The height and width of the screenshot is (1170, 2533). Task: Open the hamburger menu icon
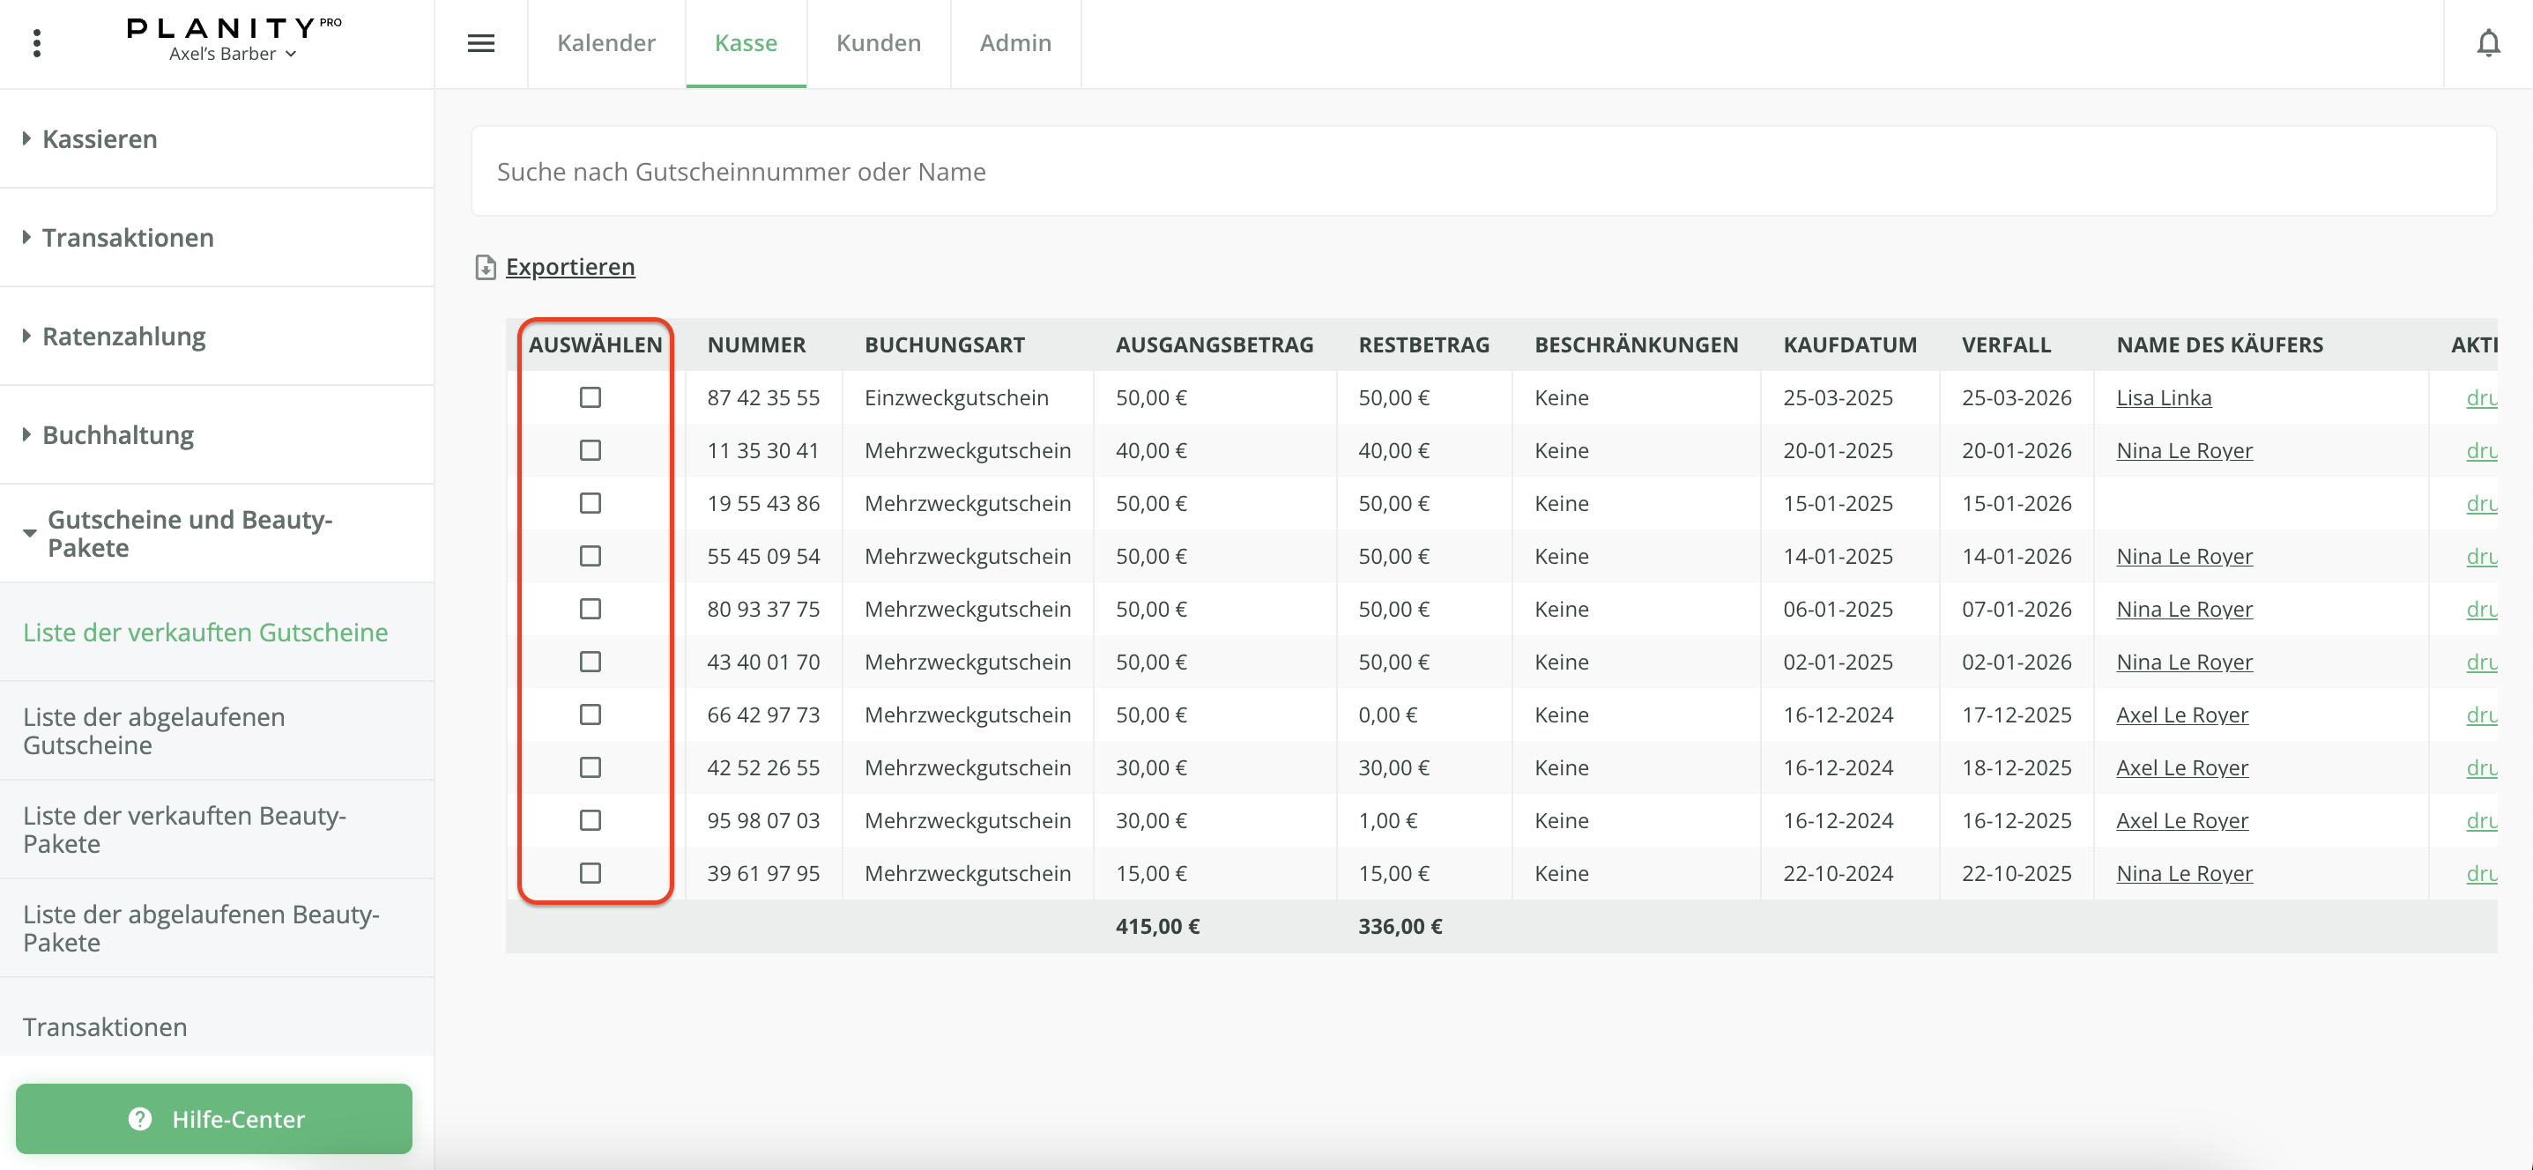(481, 43)
